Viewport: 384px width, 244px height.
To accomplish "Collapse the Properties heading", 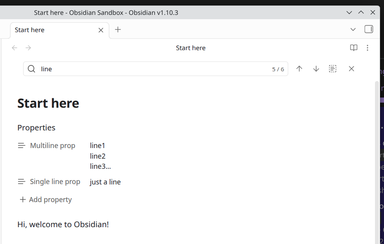I will [x=36, y=128].
